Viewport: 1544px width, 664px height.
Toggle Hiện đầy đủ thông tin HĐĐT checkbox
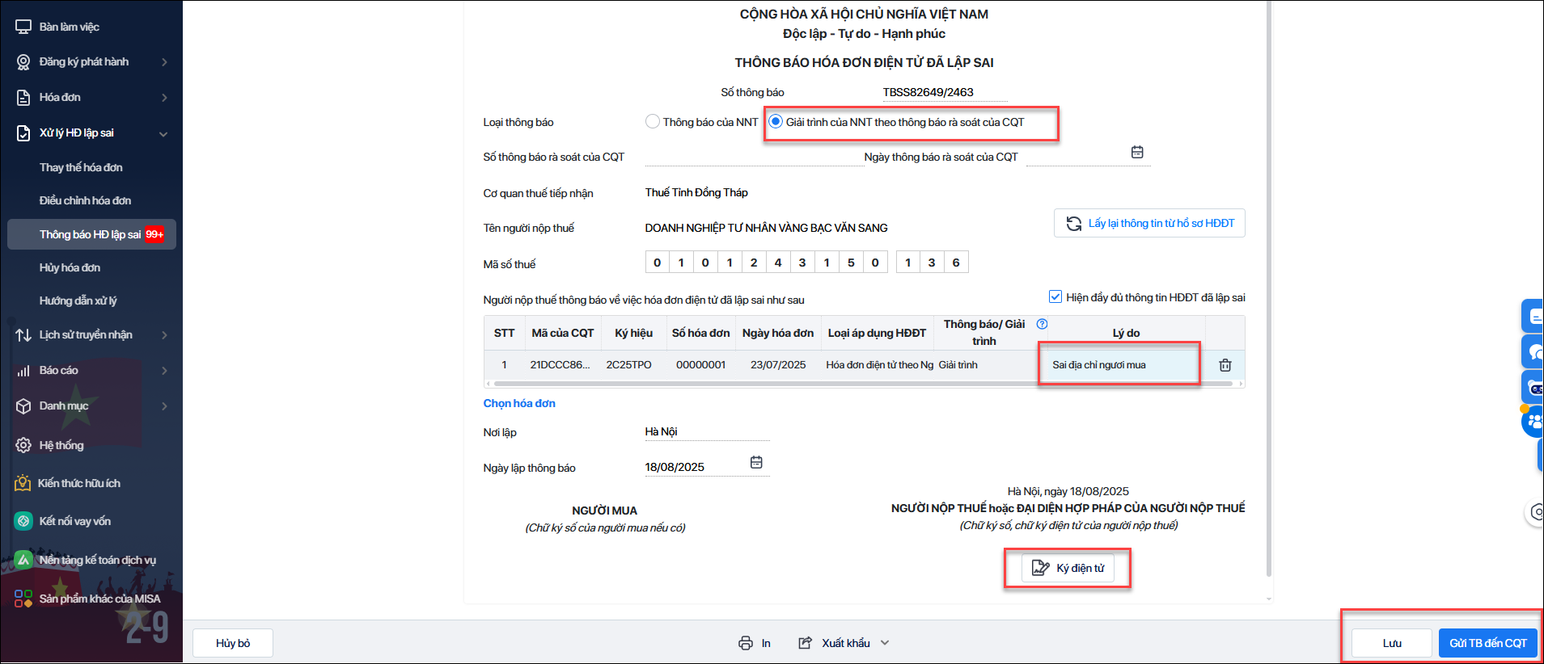(x=1055, y=296)
